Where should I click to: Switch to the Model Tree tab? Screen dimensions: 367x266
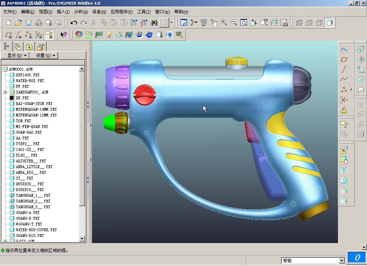pyautogui.click(x=6, y=46)
